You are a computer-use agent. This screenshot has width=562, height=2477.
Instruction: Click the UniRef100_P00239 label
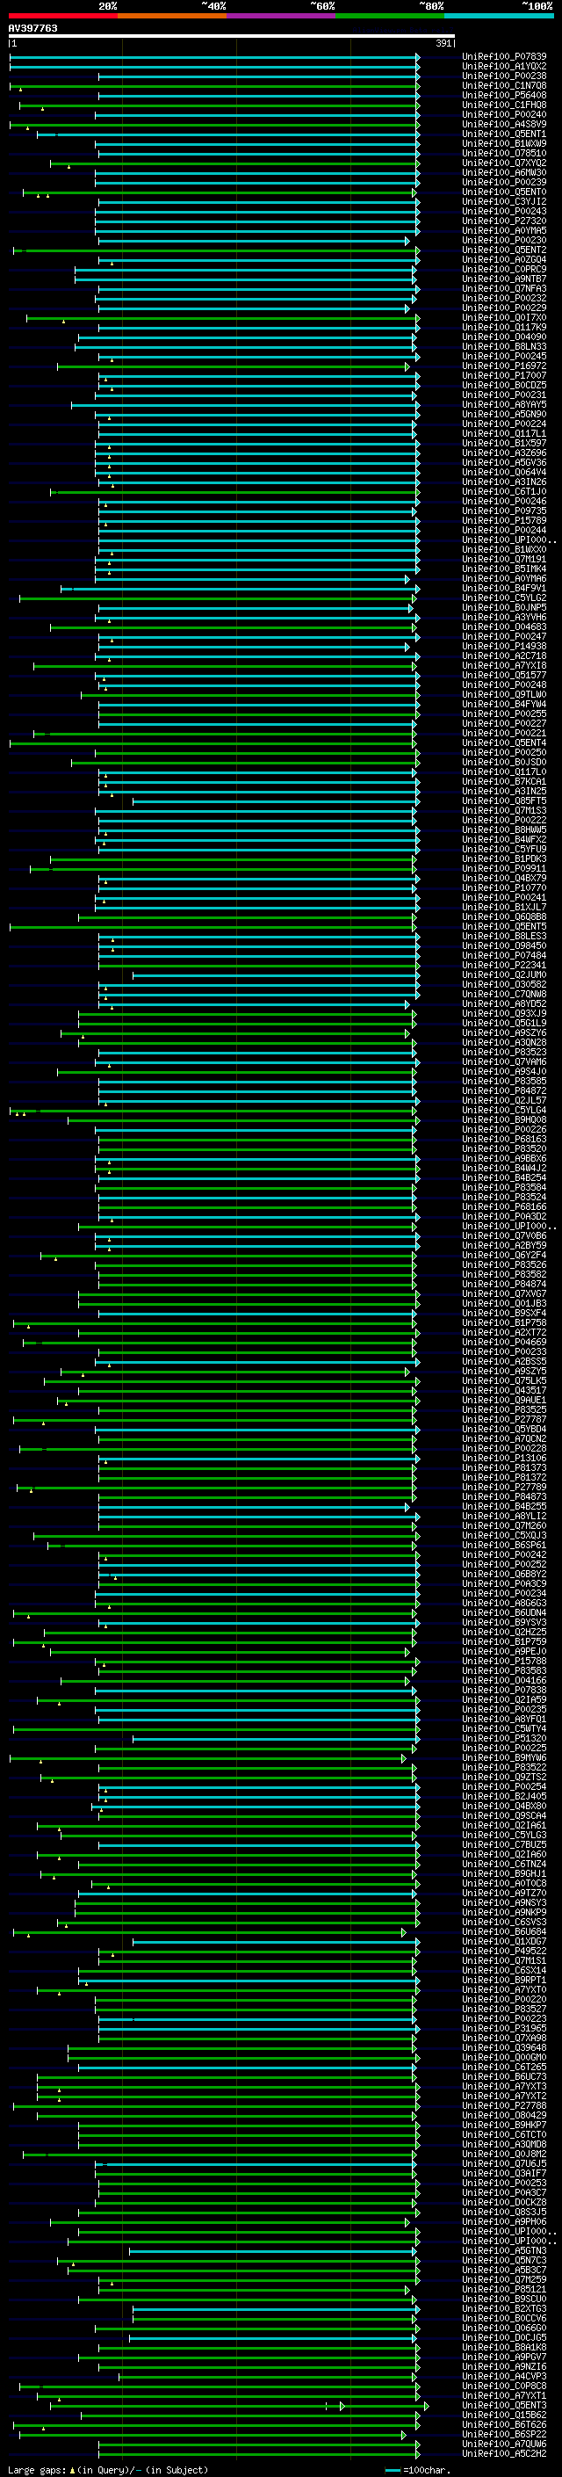504,182
